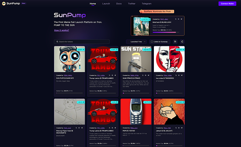Click the Jailcat CZ ($ JAILCAT) title
This screenshot has height=147, width=241.
pyautogui.click(x=164, y=131)
